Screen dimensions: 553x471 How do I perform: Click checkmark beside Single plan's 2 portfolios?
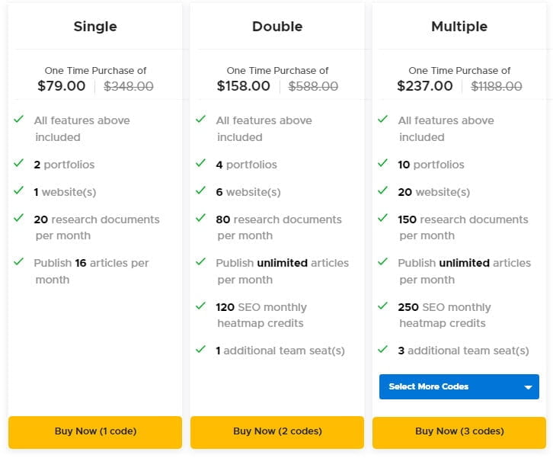click(18, 163)
